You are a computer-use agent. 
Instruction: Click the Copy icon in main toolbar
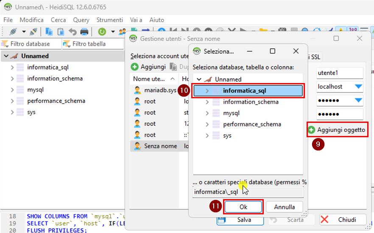coord(49,31)
